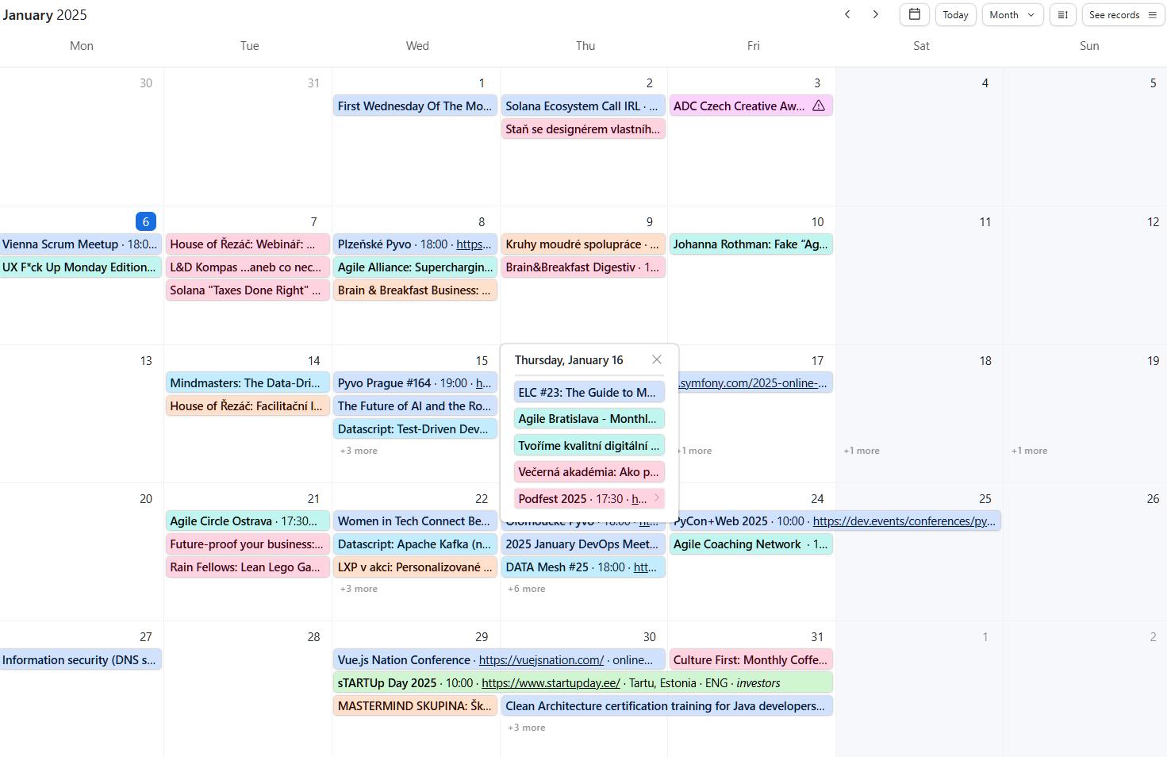The width and height of the screenshot is (1167, 757).
Task: Open the dev.events link in PyCon+Web 2025
Action: (x=903, y=521)
